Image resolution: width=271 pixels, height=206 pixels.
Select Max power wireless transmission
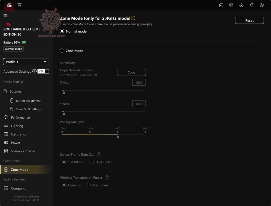click(89, 185)
